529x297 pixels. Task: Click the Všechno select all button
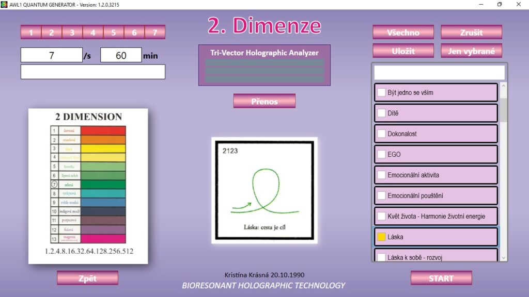403,32
